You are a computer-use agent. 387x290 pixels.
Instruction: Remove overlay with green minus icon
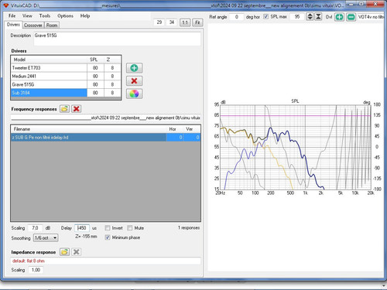point(351,17)
